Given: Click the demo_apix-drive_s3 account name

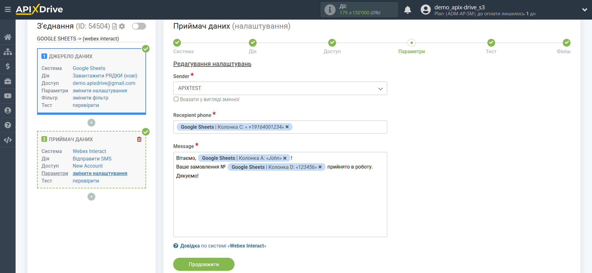Looking at the screenshot, I should pos(459,7).
